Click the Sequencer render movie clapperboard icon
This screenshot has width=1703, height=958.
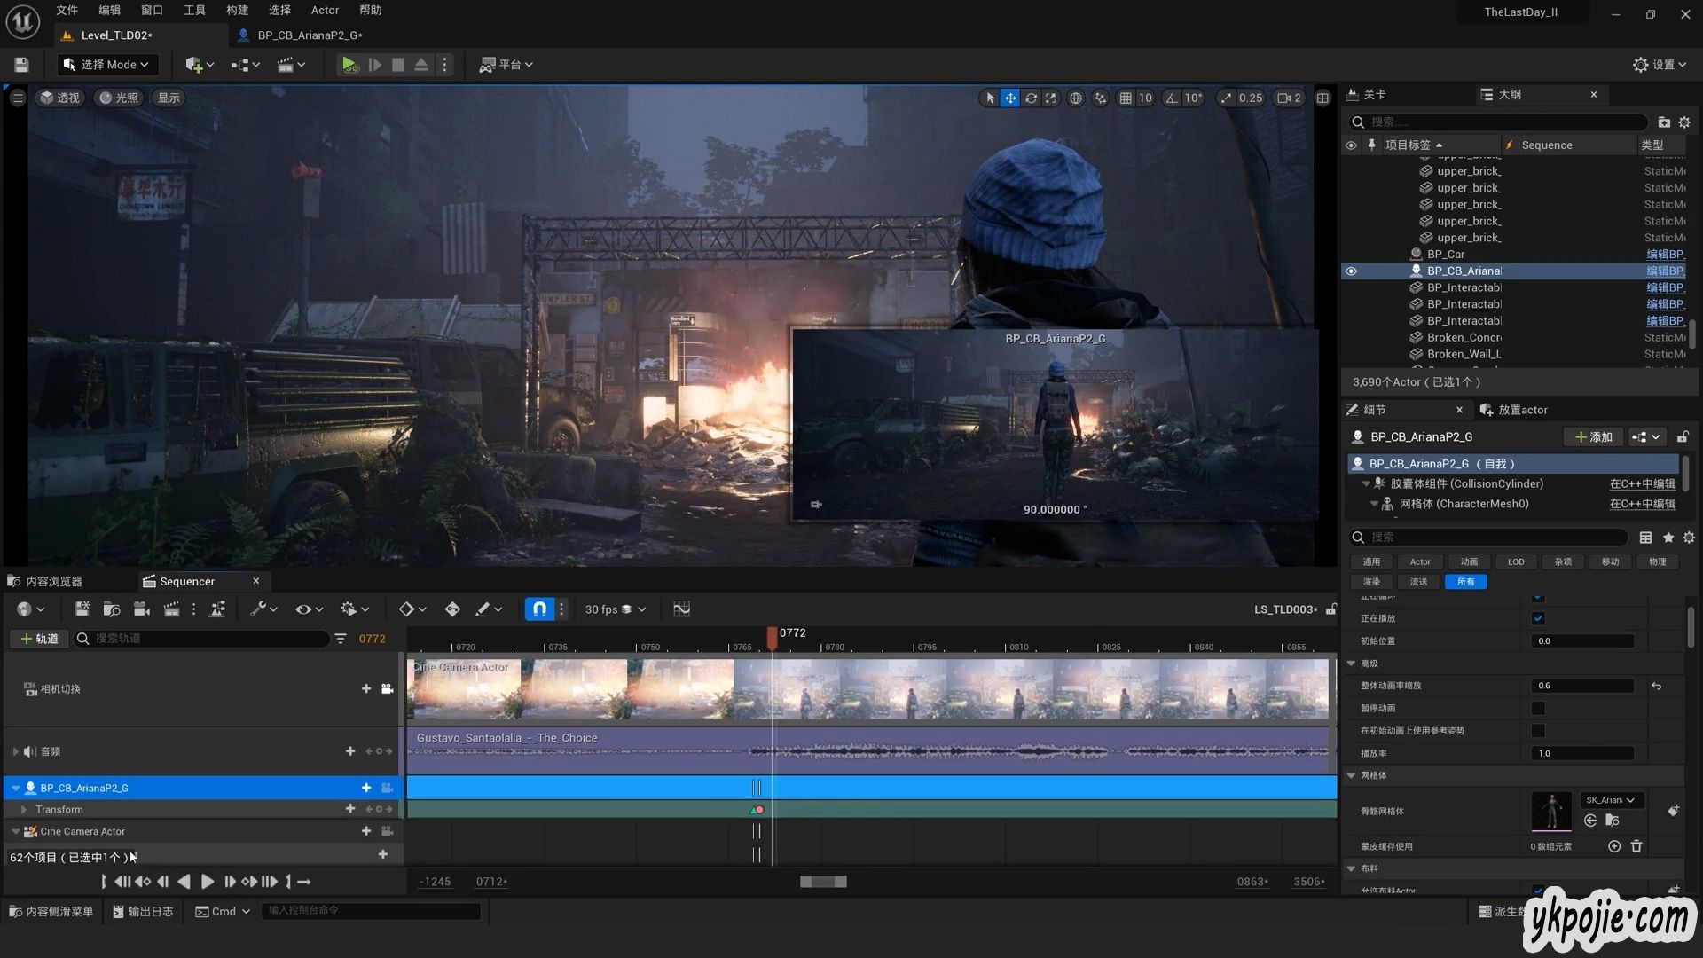pyautogui.click(x=172, y=609)
